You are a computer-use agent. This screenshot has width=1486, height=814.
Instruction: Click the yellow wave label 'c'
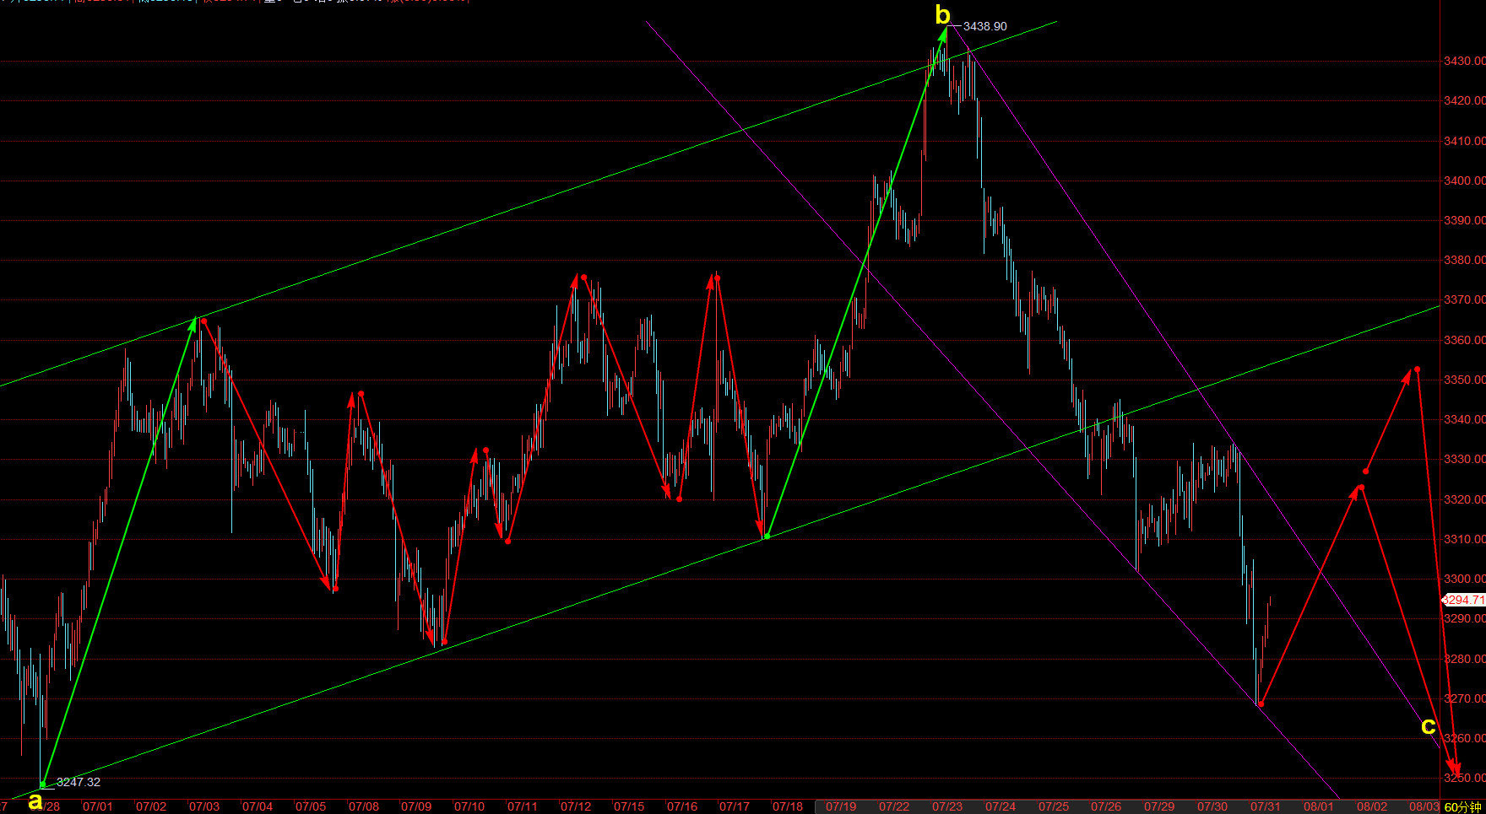(1428, 725)
